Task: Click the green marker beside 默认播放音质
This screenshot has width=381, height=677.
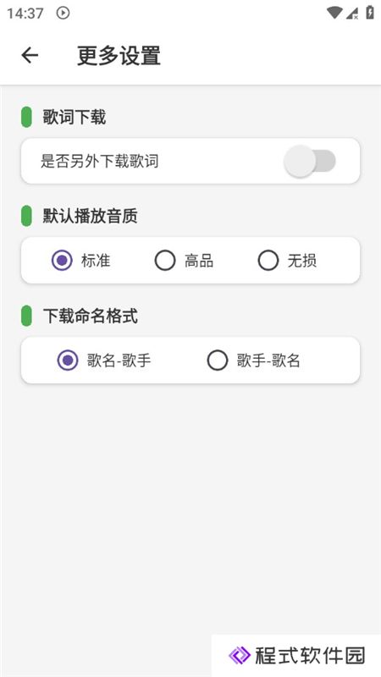Action: pos(26,216)
